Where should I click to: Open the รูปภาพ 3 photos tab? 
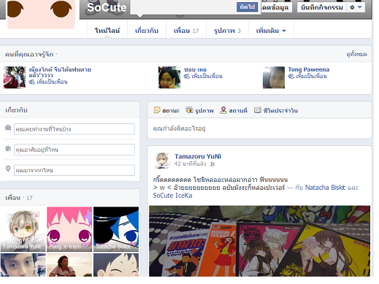(x=227, y=31)
